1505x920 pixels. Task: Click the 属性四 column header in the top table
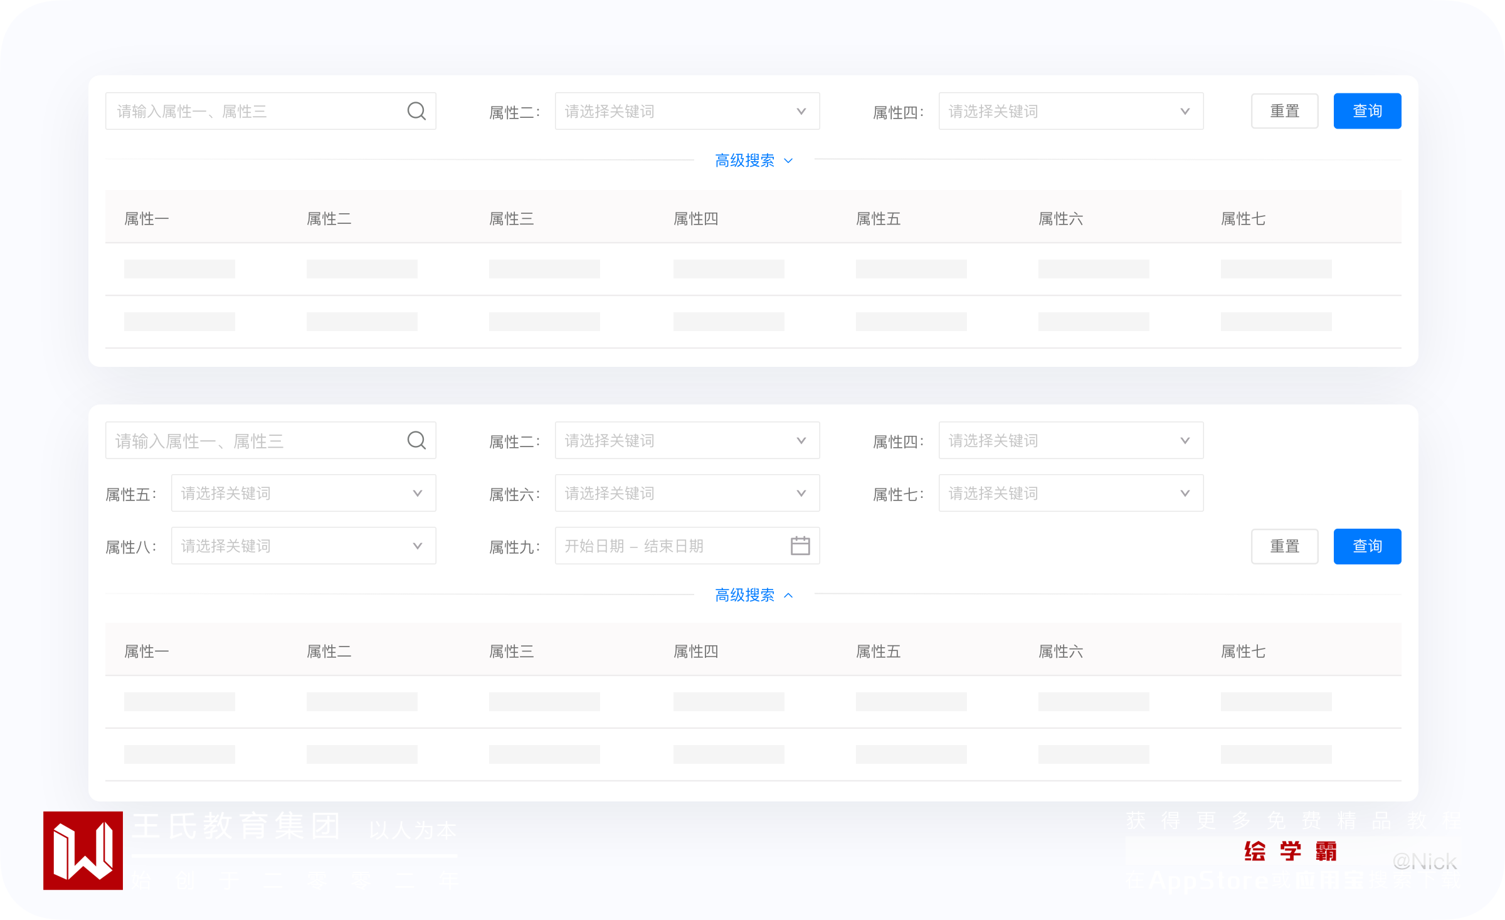(x=695, y=218)
